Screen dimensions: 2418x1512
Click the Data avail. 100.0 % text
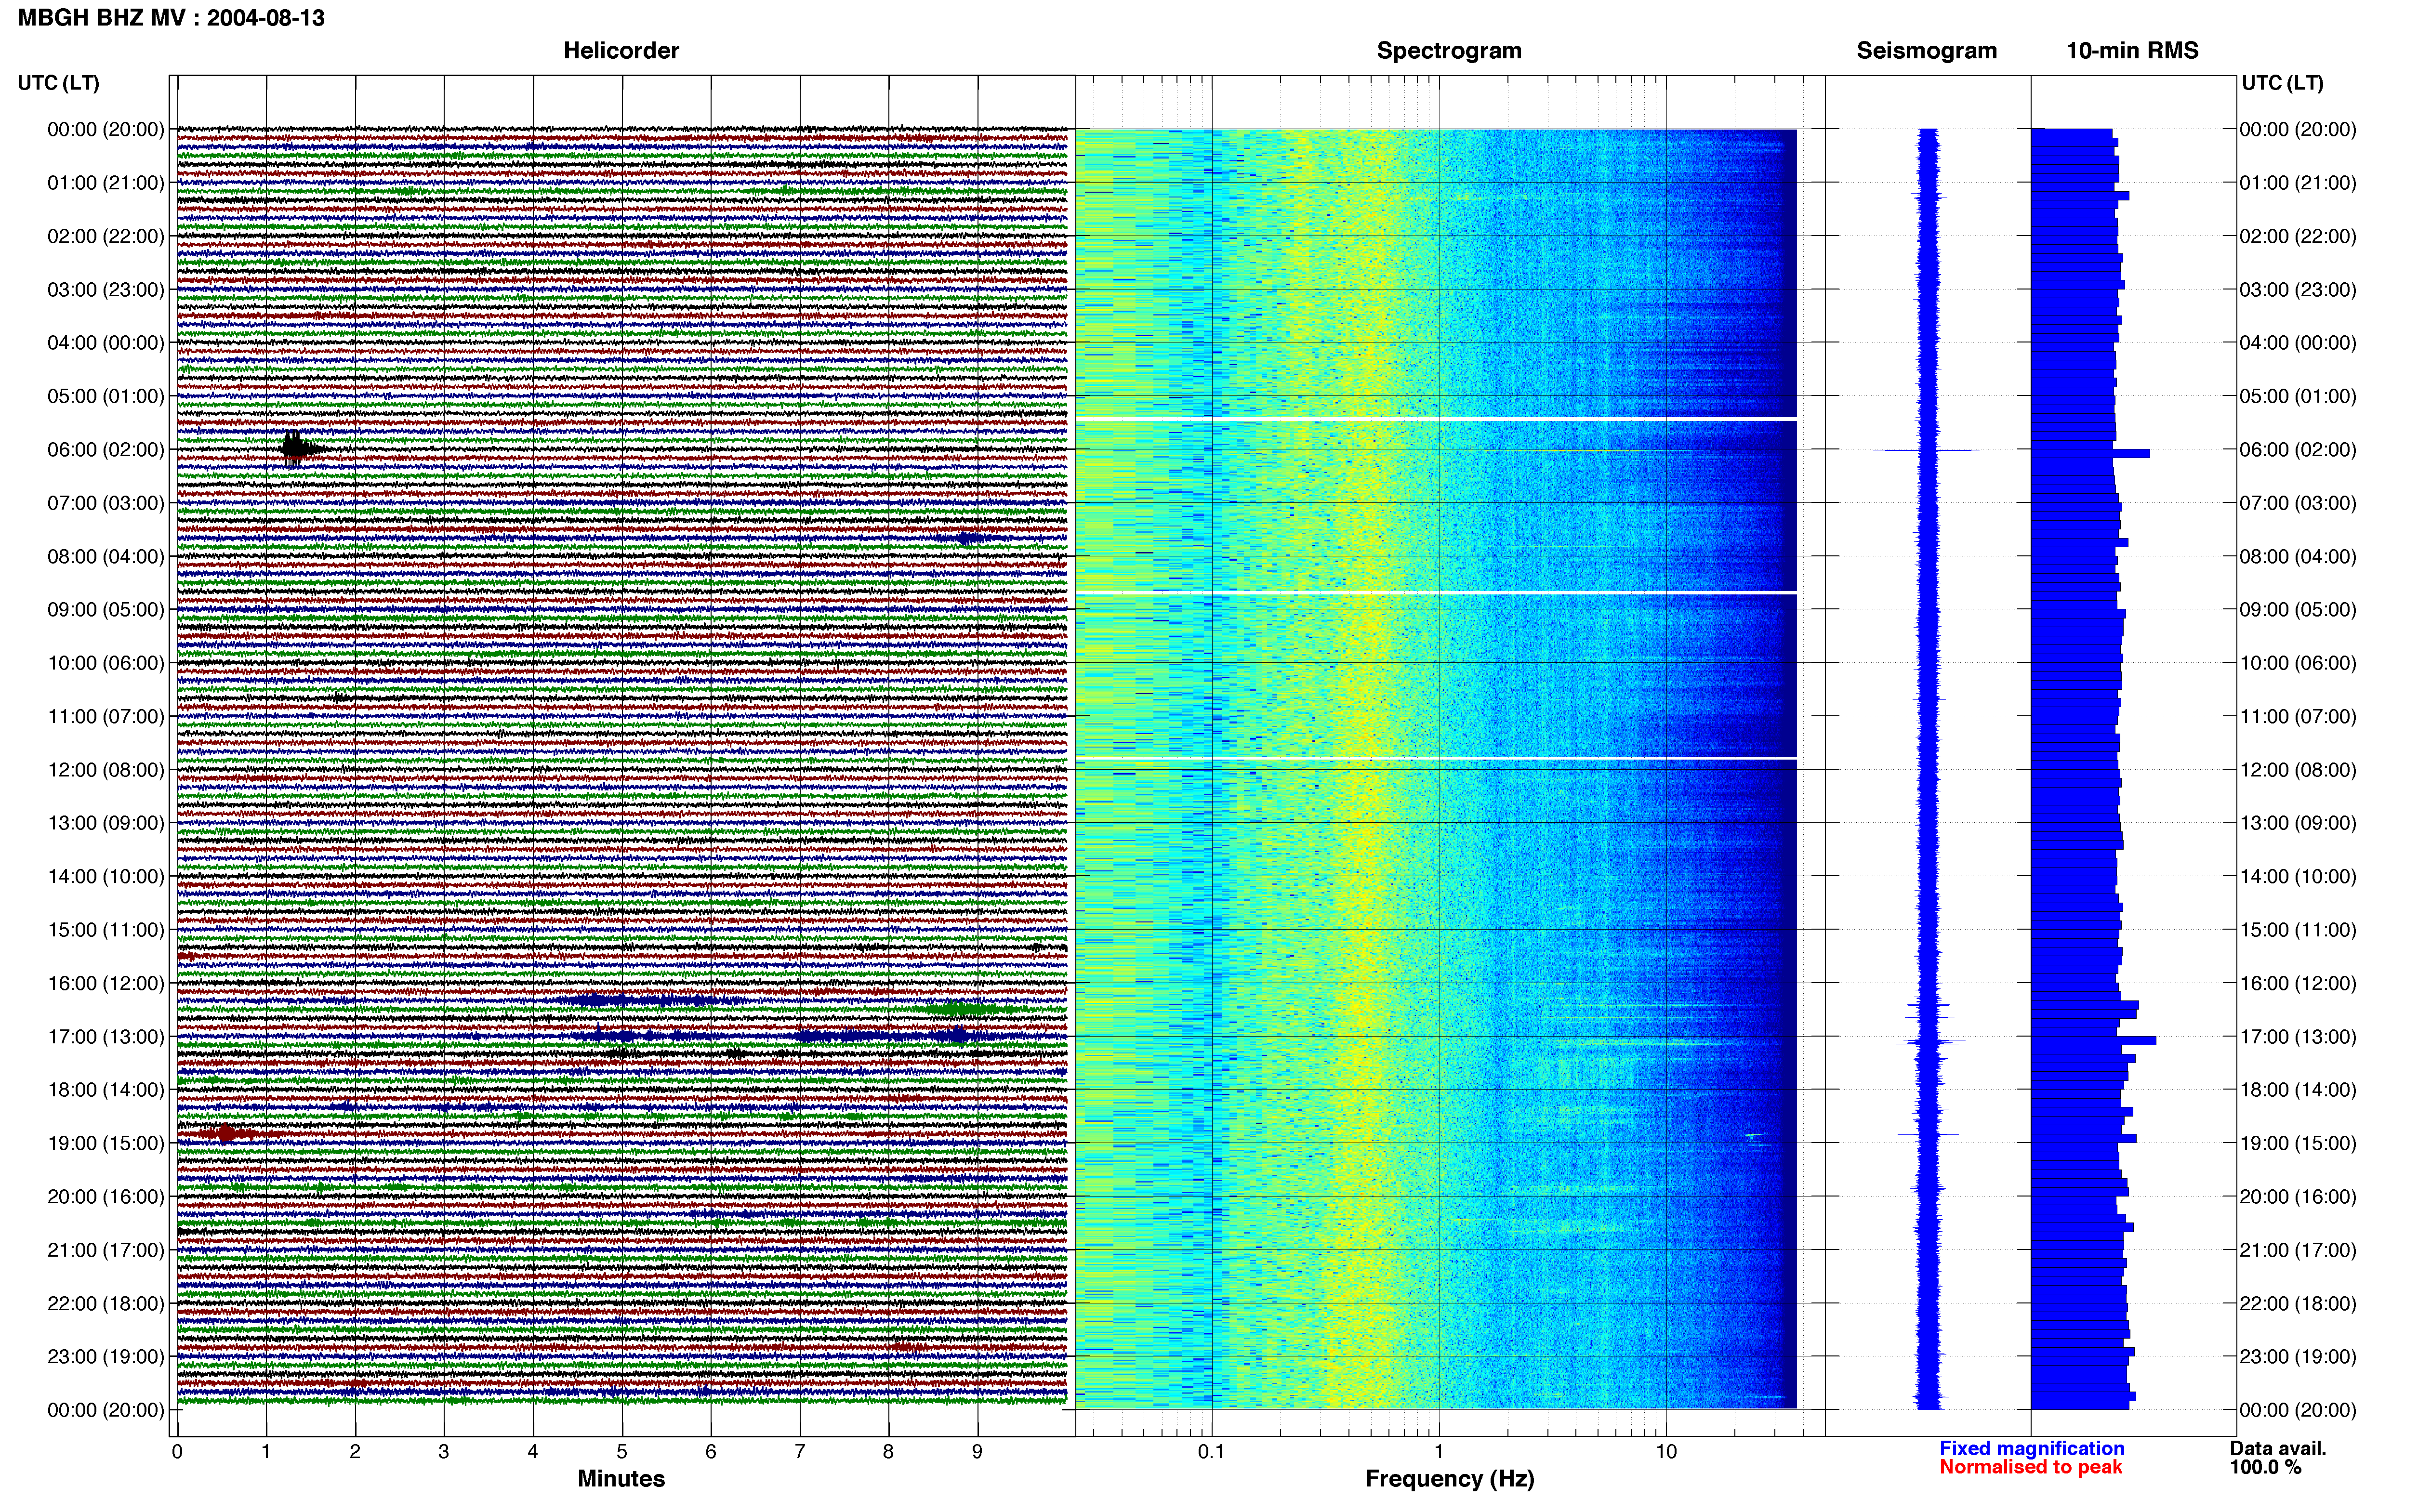click(x=2278, y=1458)
